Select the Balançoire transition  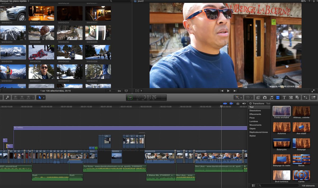(x=282, y=143)
